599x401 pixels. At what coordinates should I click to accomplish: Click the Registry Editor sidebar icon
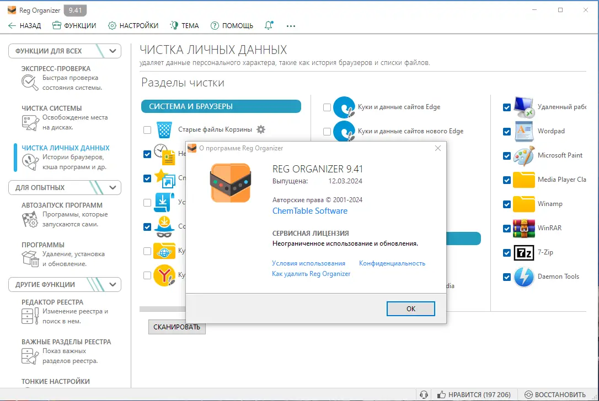(x=30, y=316)
